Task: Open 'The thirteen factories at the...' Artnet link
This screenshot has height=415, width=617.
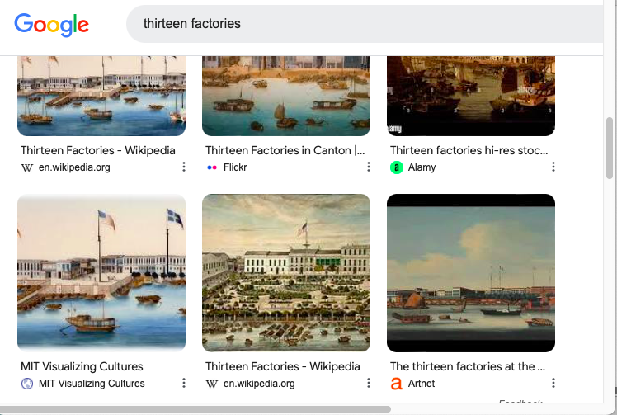Action: 468,366
